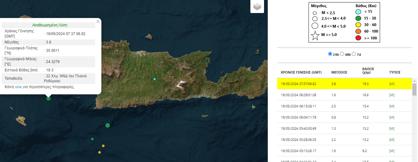Viewport: 418px width, 162px height.
Task: Click the ΧΡΟΝΟΣ ΓΕΝΕΣΗΣ (GMT) column header
Action: [301, 72]
